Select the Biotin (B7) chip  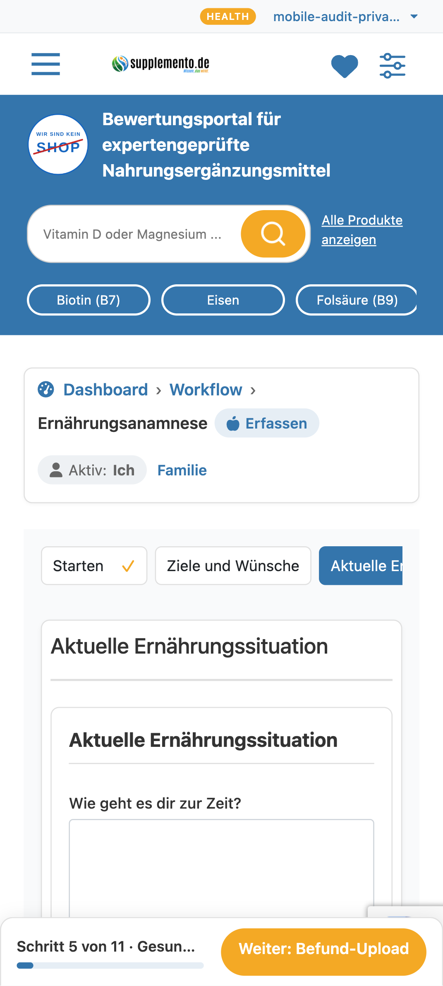pyautogui.click(x=89, y=300)
